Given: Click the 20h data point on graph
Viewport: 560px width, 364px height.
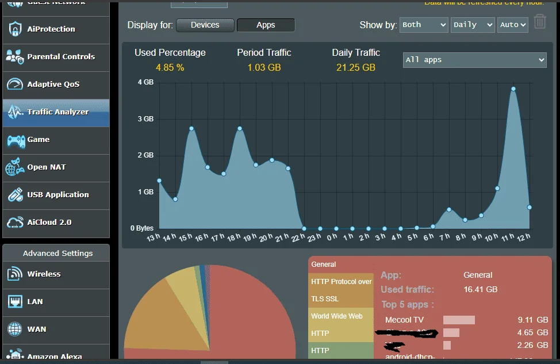Looking at the screenshot, I should pyautogui.click(x=272, y=160).
